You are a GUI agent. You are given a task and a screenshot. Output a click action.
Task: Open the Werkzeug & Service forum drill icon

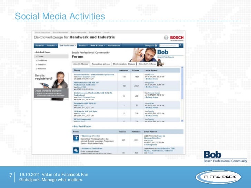click(x=76, y=138)
